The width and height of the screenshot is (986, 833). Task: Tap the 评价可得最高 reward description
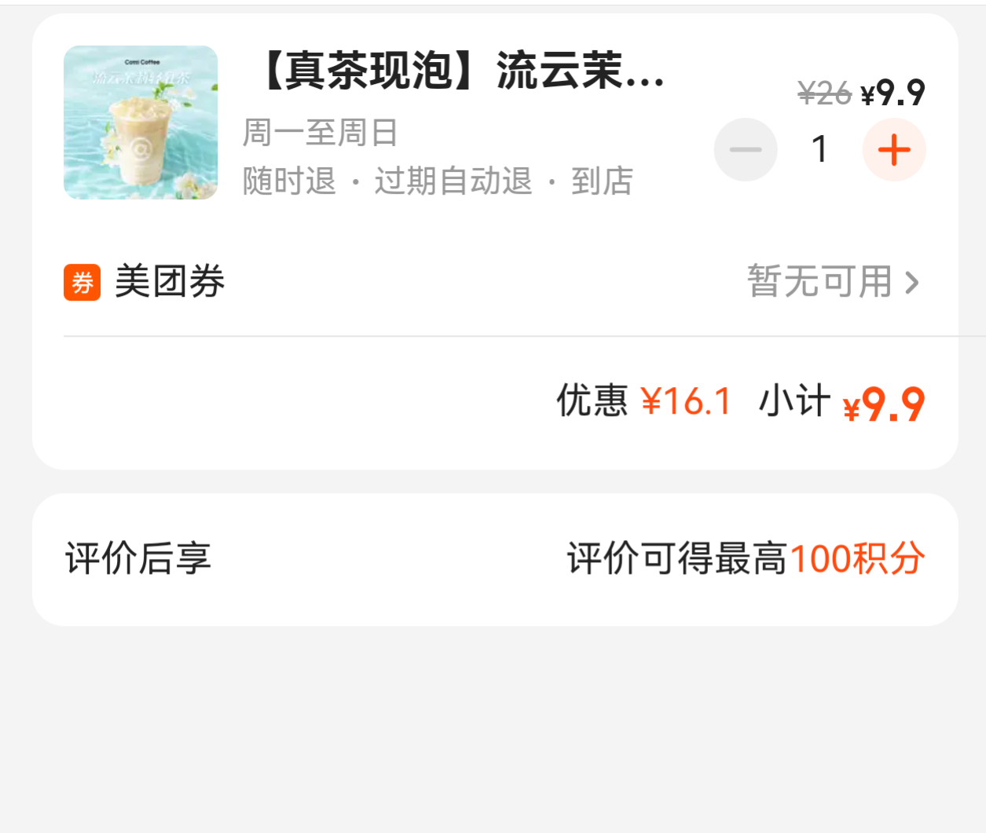click(x=677, y=559)
